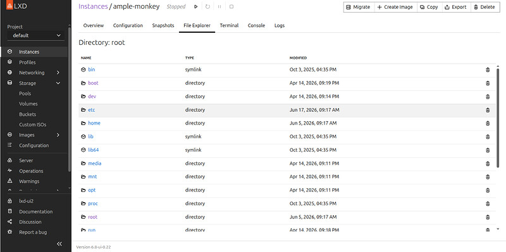
Task: Expand the Images submenu chevron
Action: pos(58,135)
